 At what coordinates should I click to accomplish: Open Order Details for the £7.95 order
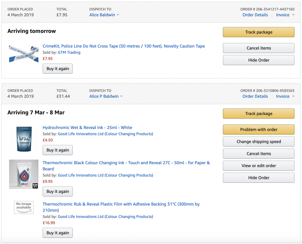[x=255, y=15]
